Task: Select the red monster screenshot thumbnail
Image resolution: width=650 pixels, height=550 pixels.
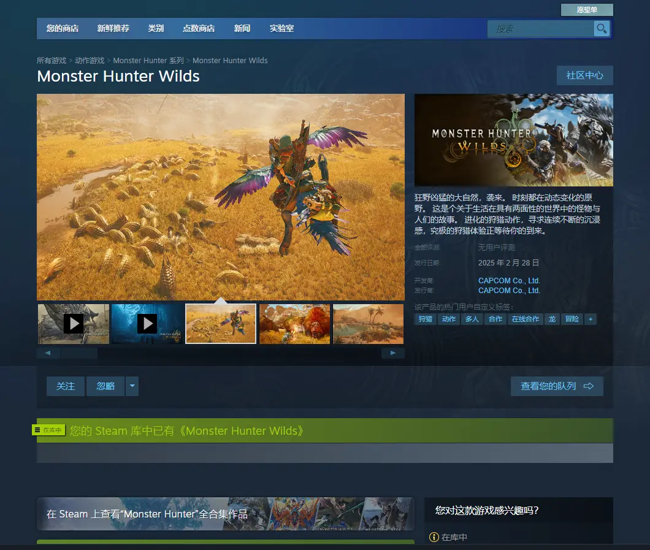Action: click(295, 324)
